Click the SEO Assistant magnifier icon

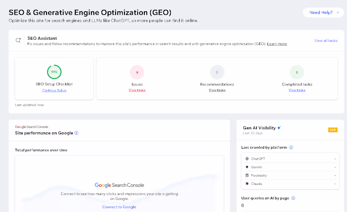point(18,40)
